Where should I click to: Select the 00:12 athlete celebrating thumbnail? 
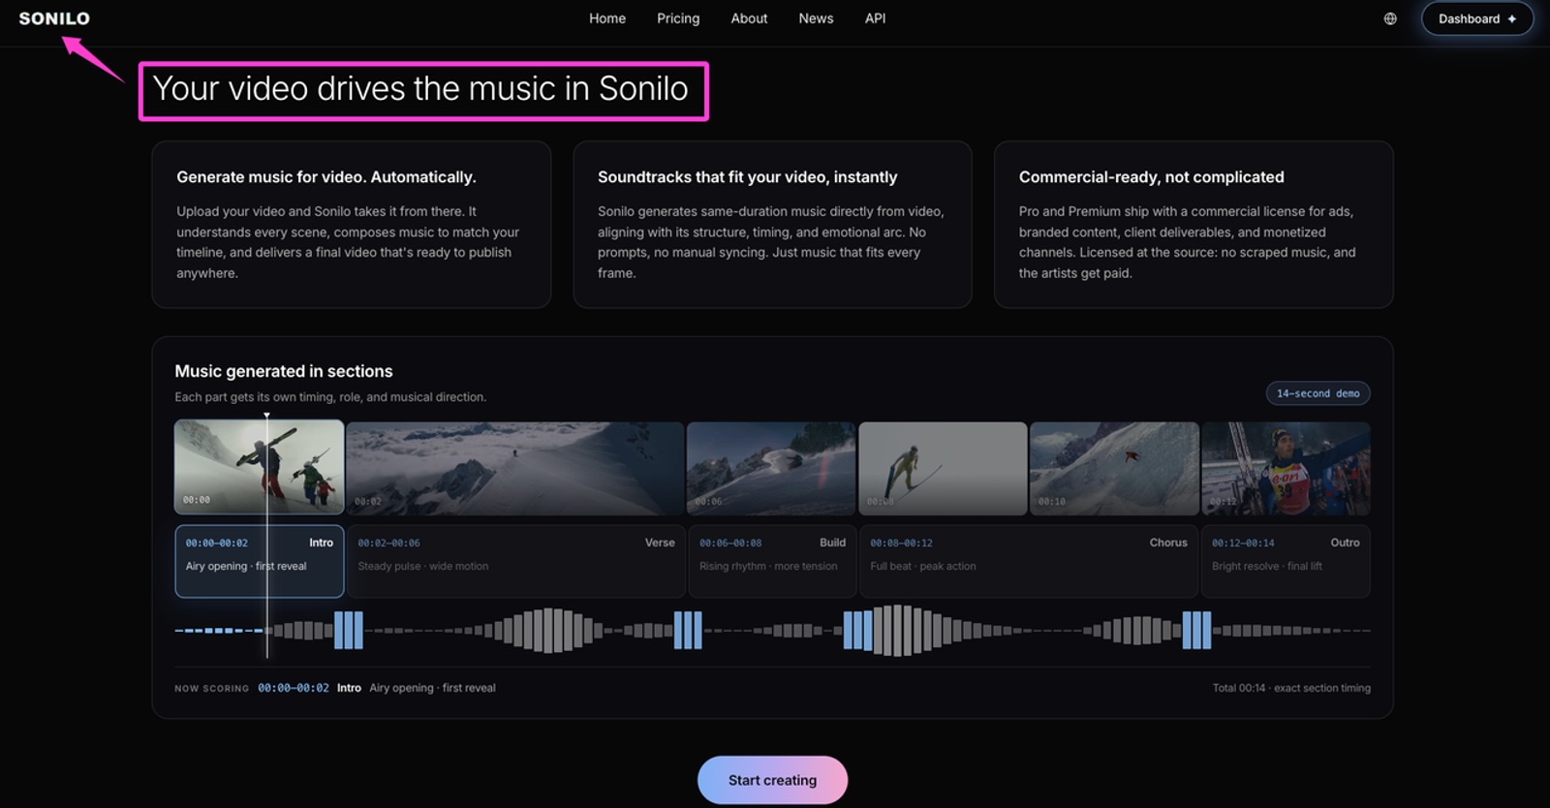(x=1286, y=468)
